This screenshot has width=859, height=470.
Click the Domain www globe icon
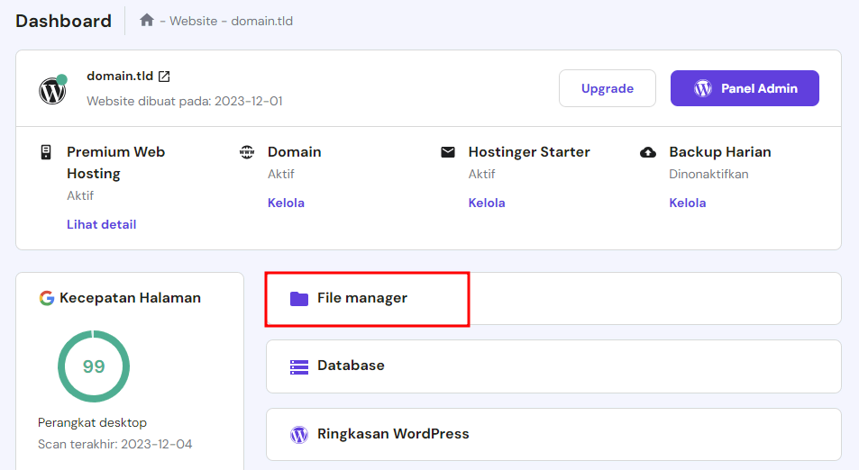(247, 152)
